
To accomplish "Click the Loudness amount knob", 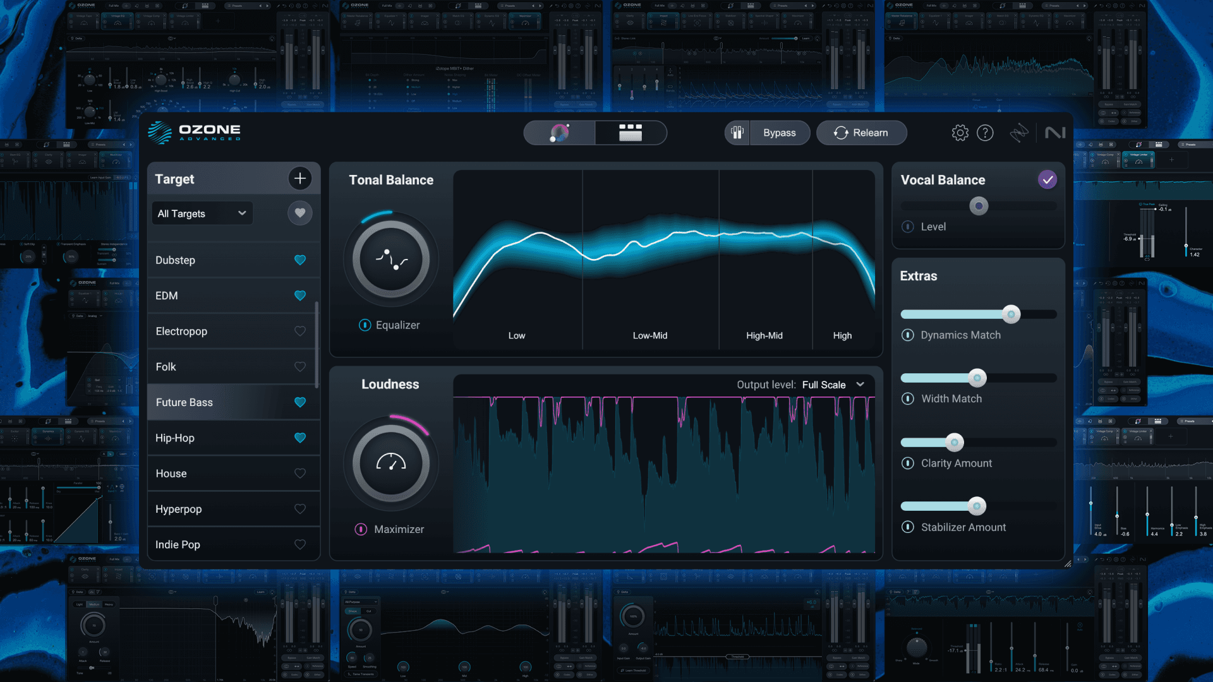I will coord(391,464).
